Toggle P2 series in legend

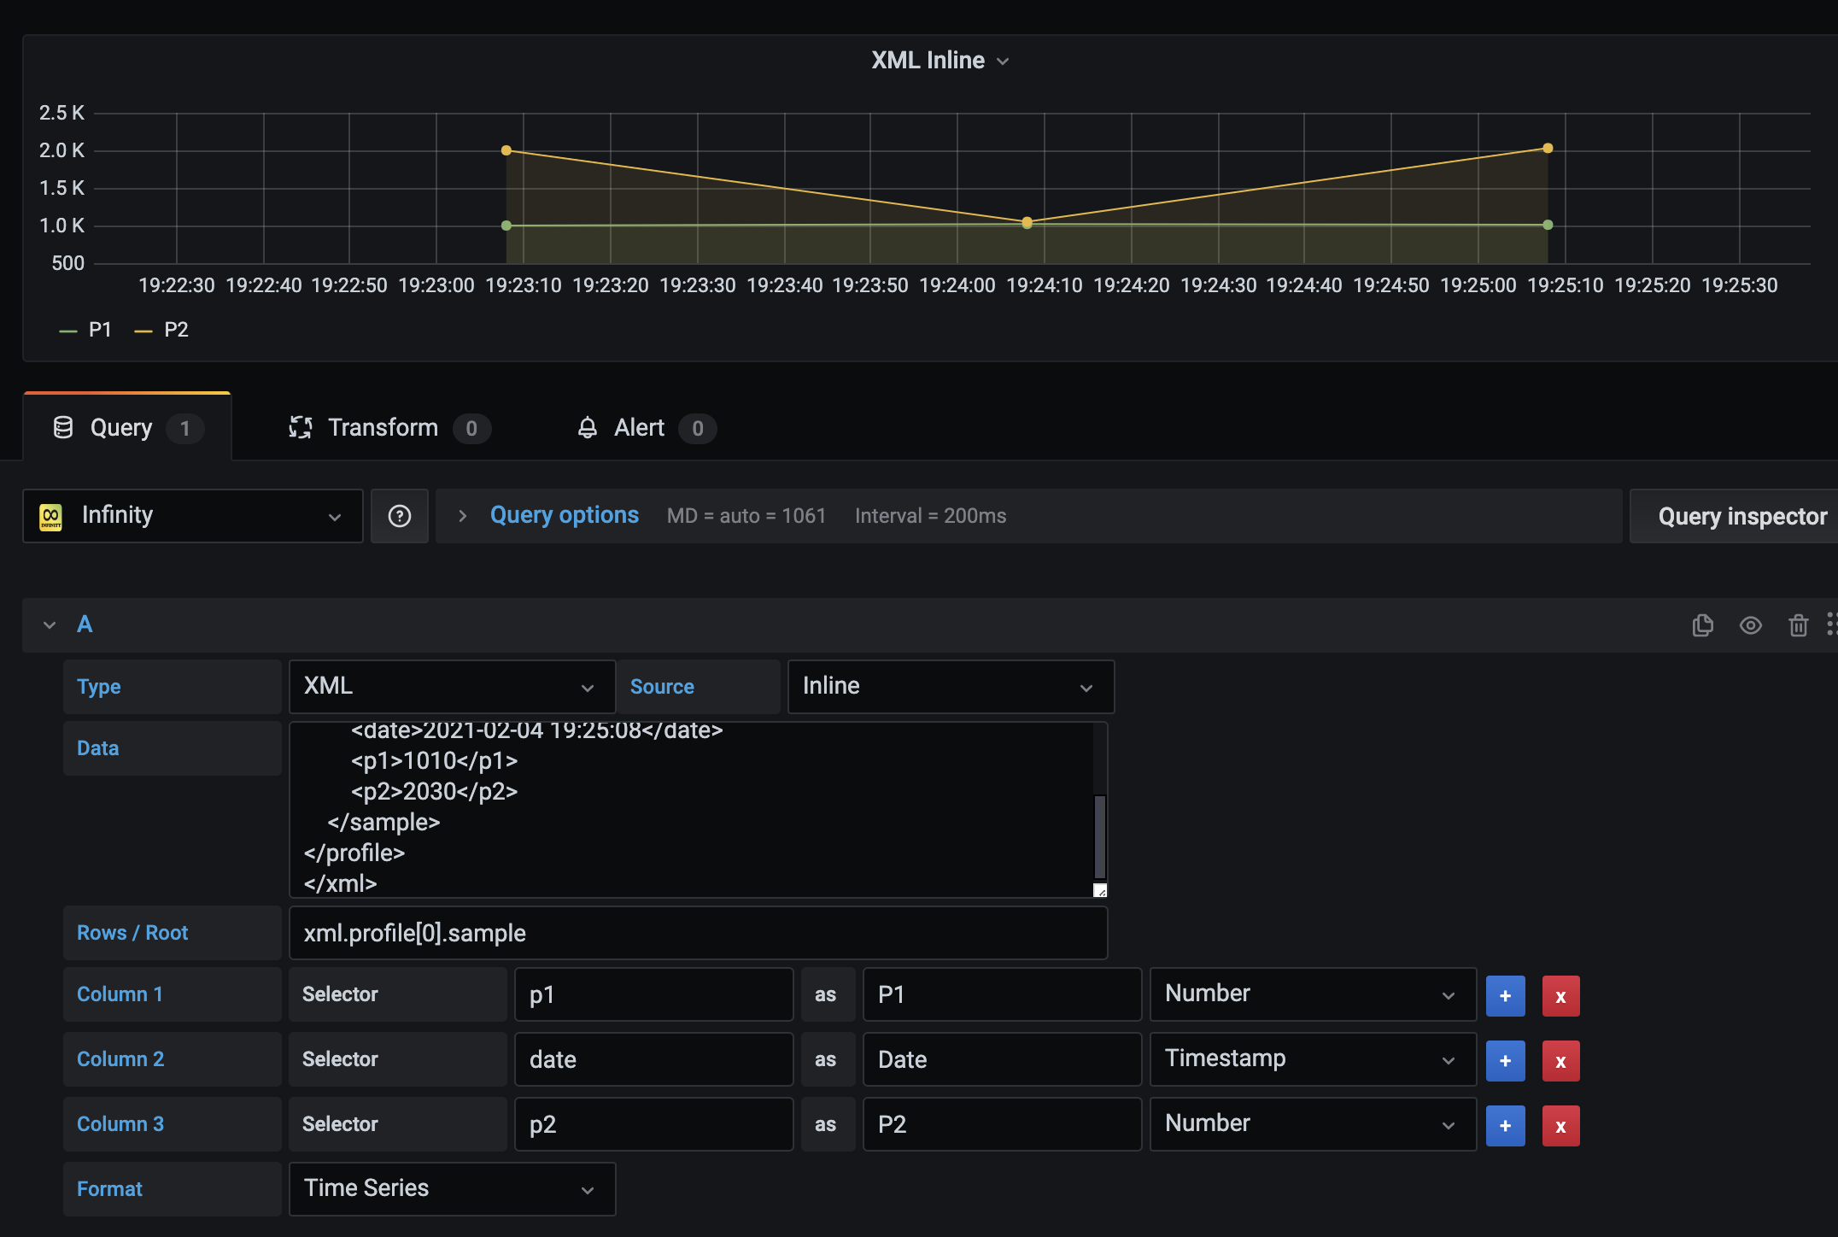tap(175, 330)
